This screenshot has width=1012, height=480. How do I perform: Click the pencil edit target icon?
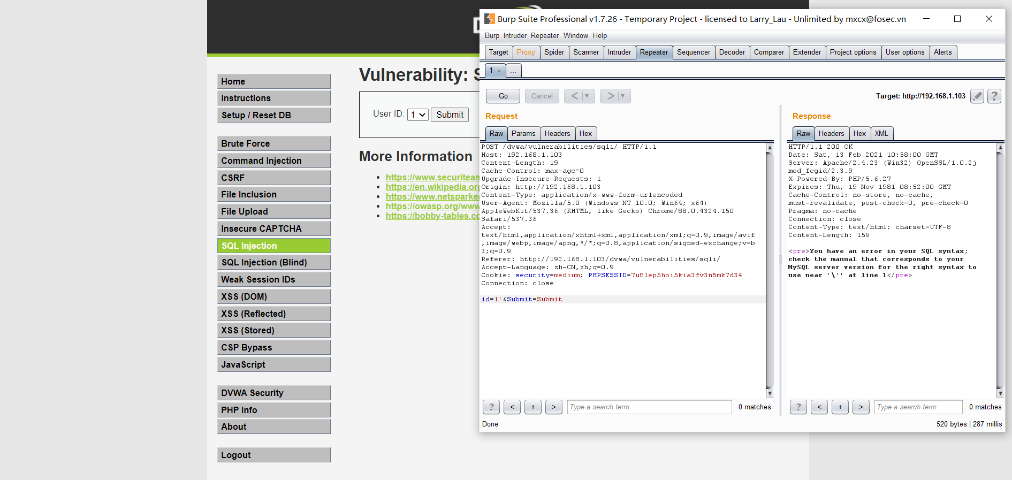pyautogui.click(x=977, y=96)
